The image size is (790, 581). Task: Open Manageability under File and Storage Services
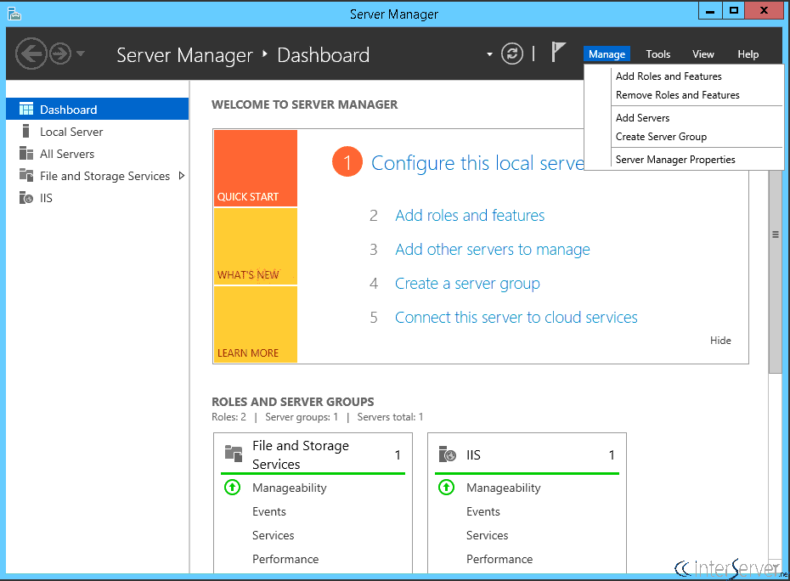pyautogui.click(x=289, y=488)
